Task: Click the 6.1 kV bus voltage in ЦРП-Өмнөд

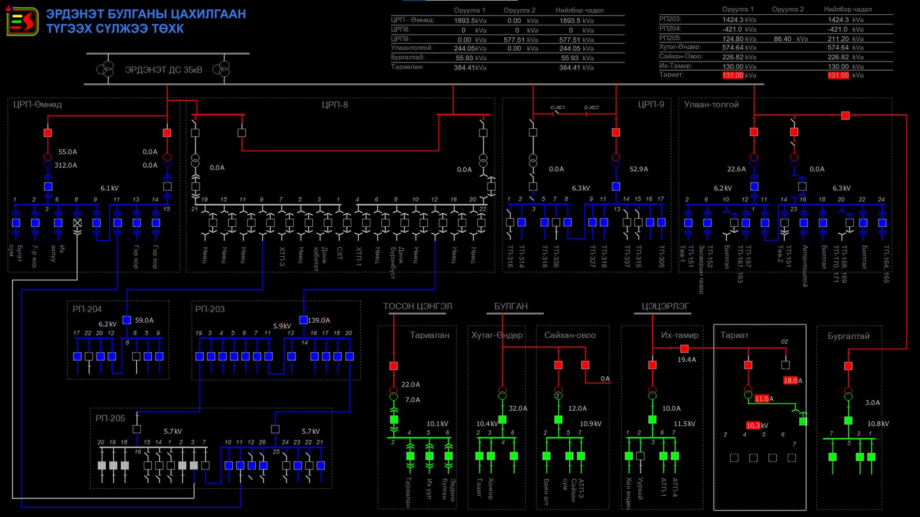Action: [110, 188]
